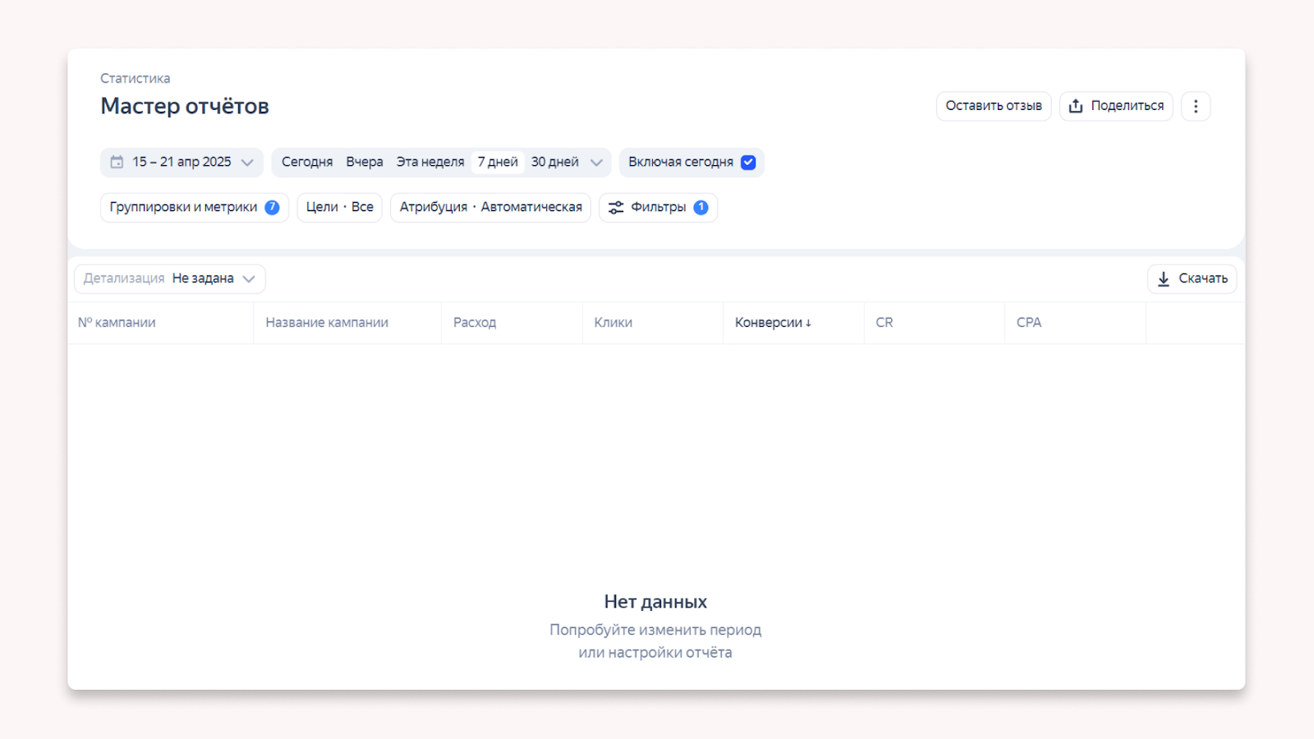Expand more period presets chevron after 30 дней
The image size is (1314, 739).
(x=597, y=163)
